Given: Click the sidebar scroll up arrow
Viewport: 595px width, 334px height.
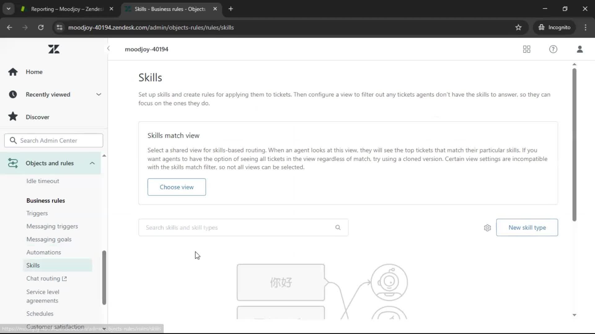Looking at the screenshot, I should pyautogui.click(x=104, y=156).
